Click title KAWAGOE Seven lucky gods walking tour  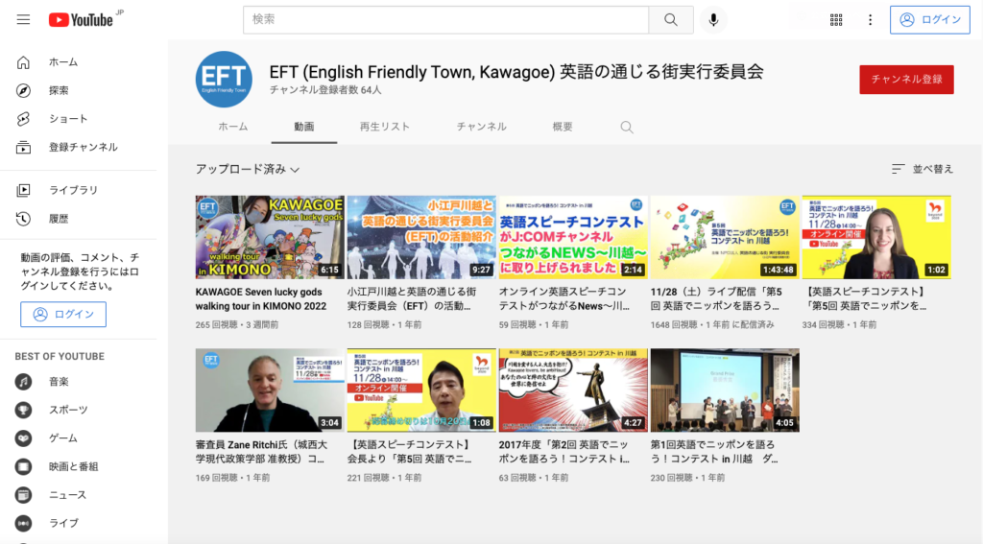coord(261,299)
